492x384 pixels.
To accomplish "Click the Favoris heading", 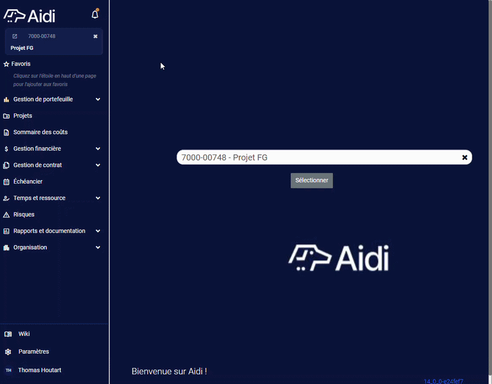I will pos(21,64).
